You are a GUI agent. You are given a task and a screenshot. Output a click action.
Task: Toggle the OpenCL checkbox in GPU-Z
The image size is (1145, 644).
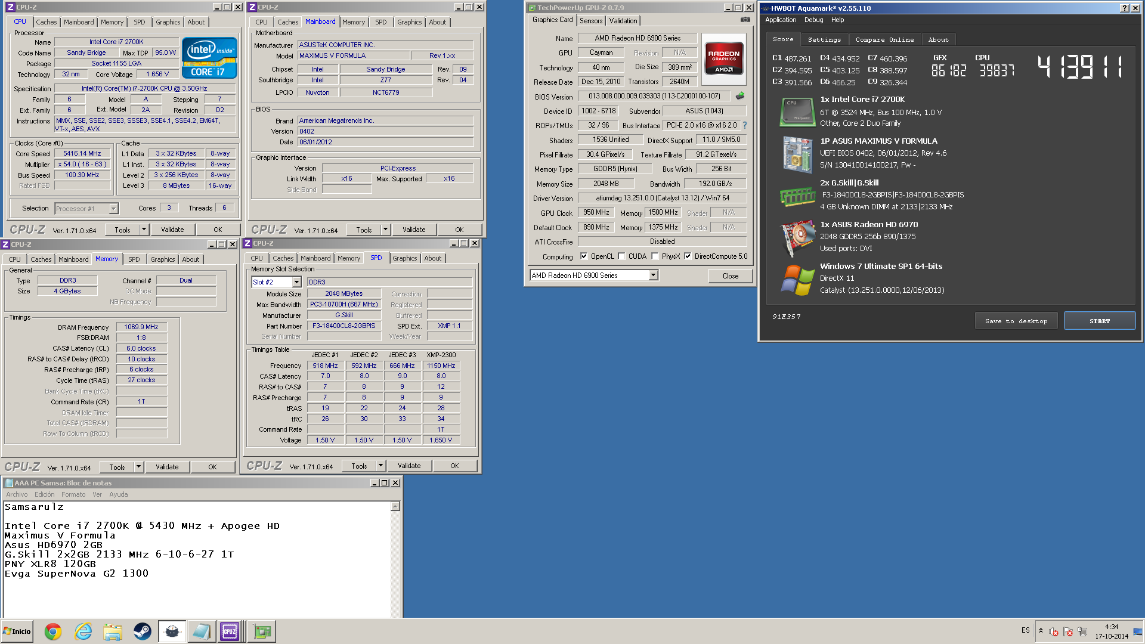click(x=584, y=256)
